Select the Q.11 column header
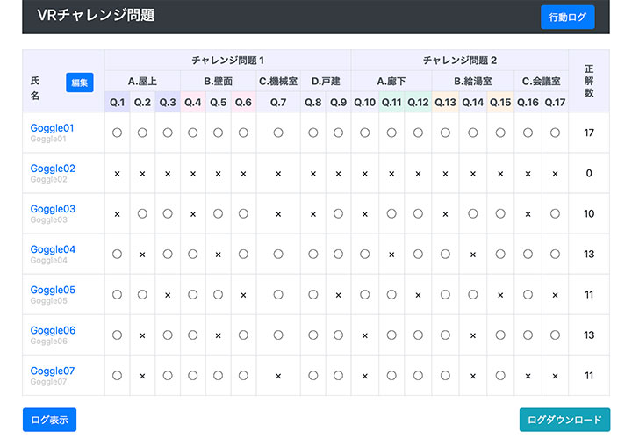 tap(391, 103)
